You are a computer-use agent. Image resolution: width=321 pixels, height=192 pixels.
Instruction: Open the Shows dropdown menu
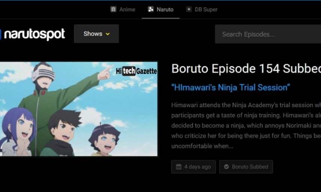click(x=97, y=34)
